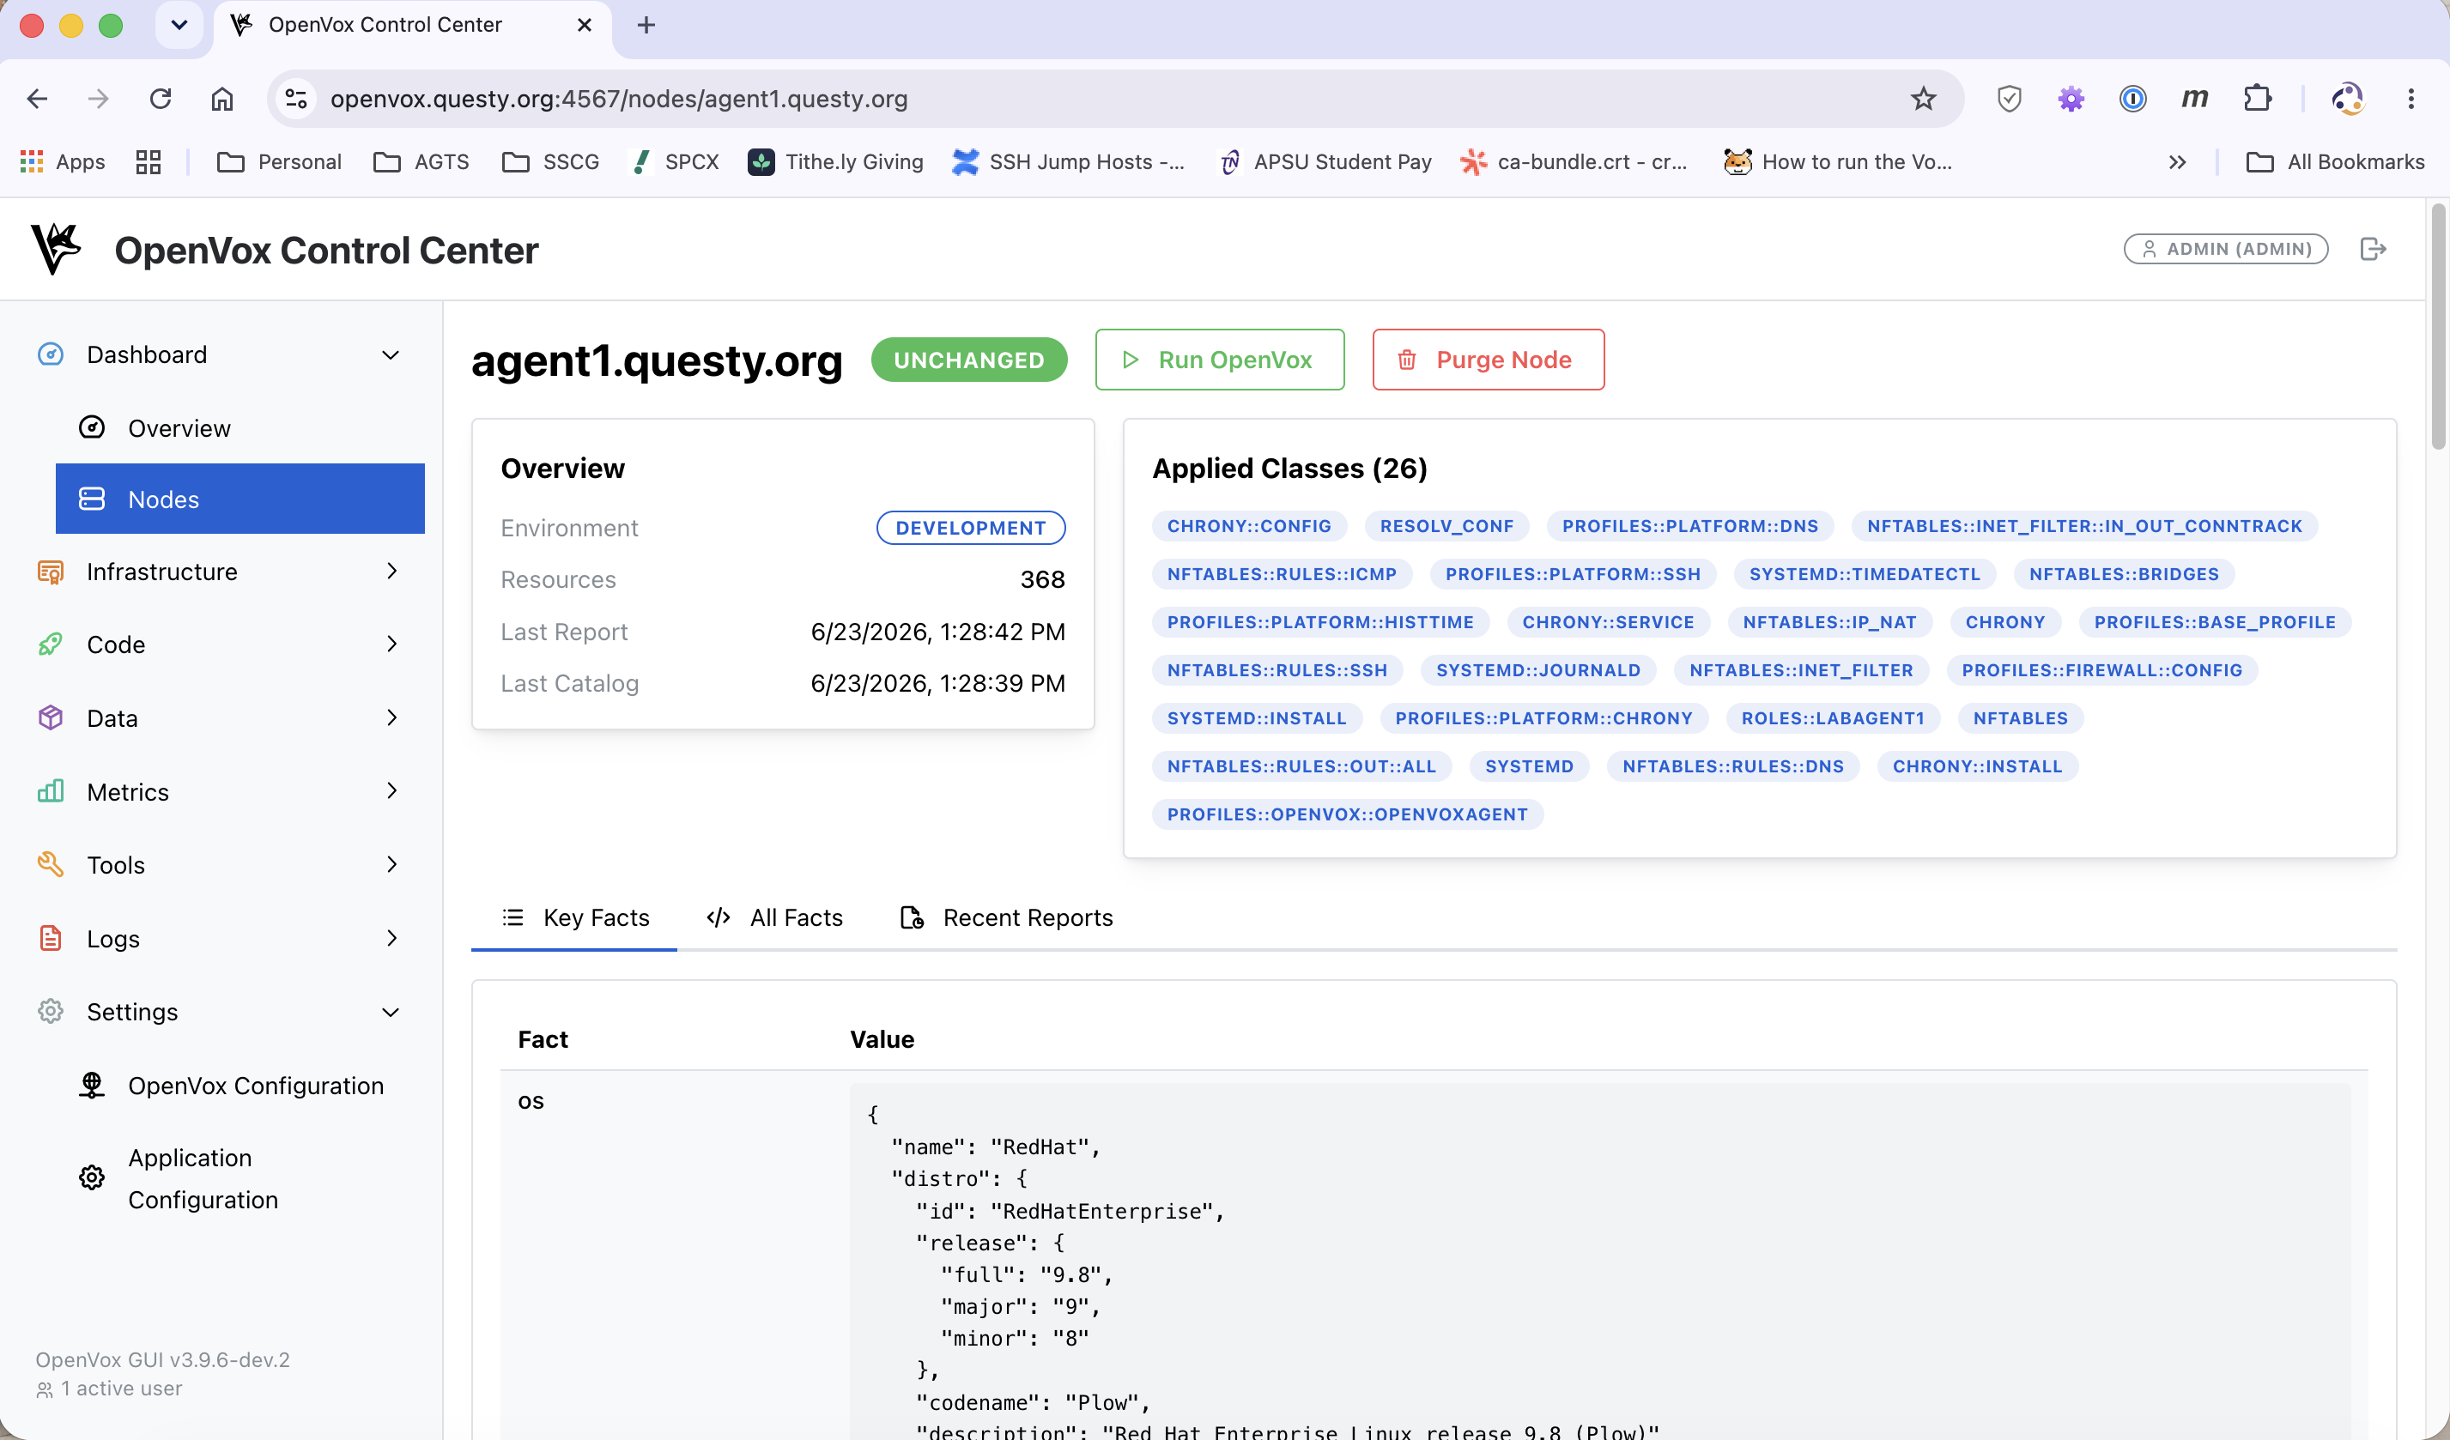2450x1440 pixels.
Task: View site information icon in address bar
Action: point(295,98)
